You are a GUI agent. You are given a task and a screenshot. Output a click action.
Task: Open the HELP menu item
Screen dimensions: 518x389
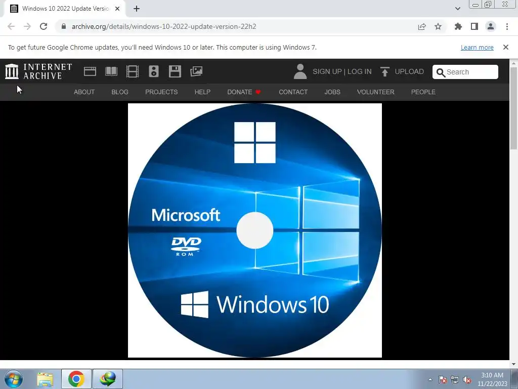point(202,92)
